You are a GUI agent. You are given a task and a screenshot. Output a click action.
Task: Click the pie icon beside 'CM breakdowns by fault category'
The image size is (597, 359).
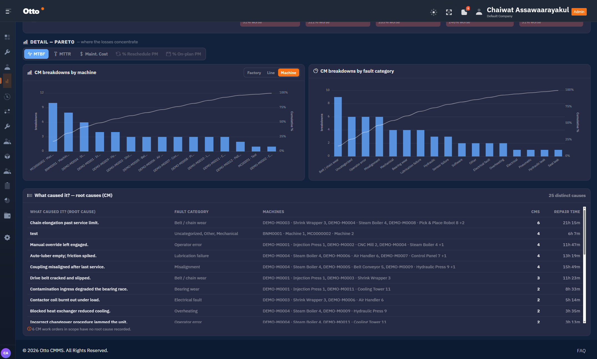[x=316, y=71]
